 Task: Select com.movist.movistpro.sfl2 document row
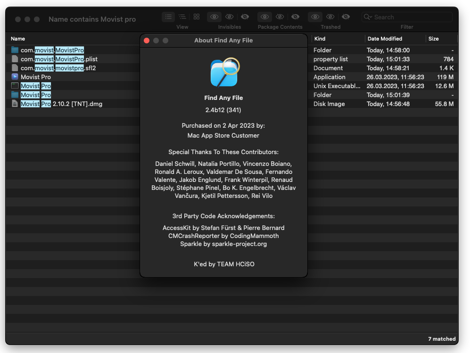tap(58, 68)
